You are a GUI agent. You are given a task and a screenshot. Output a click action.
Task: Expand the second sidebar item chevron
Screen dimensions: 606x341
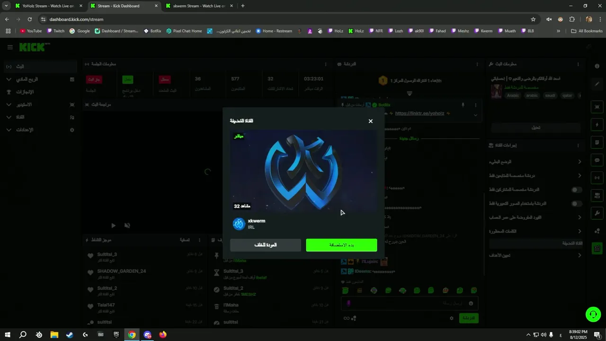pos(9,79)
